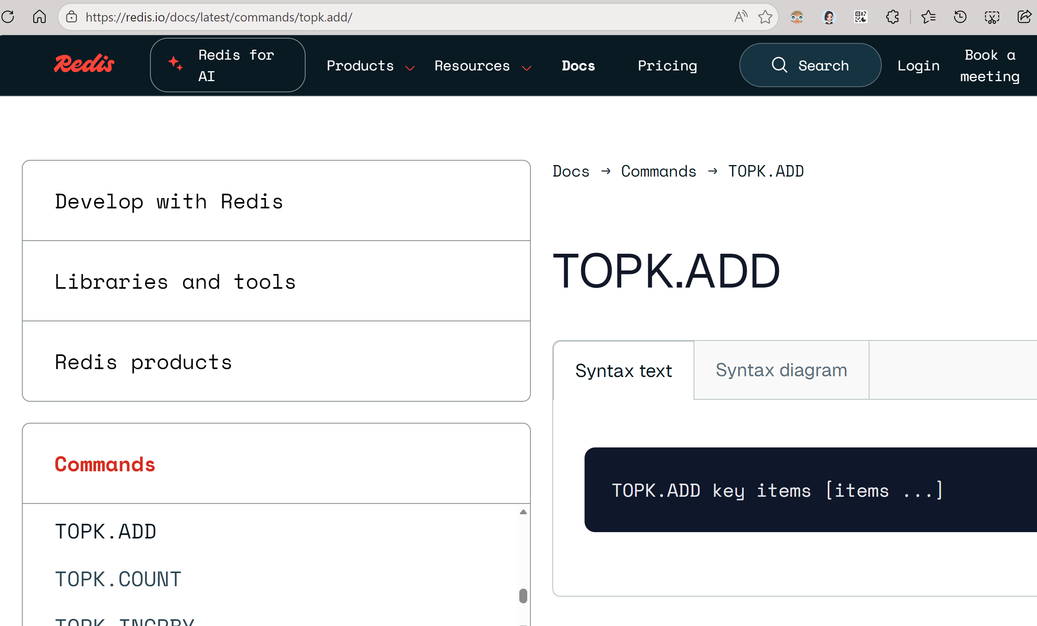Click the read aloud icon in address bar
This screenshot has width=1037, height=626.
coord(740,17)
